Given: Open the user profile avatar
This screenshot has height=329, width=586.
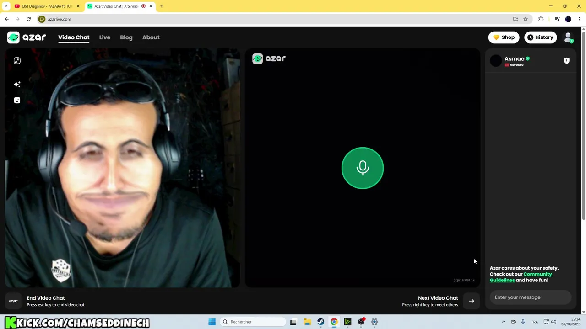Looking at the screenshot, I should click(x=568, y=37).
